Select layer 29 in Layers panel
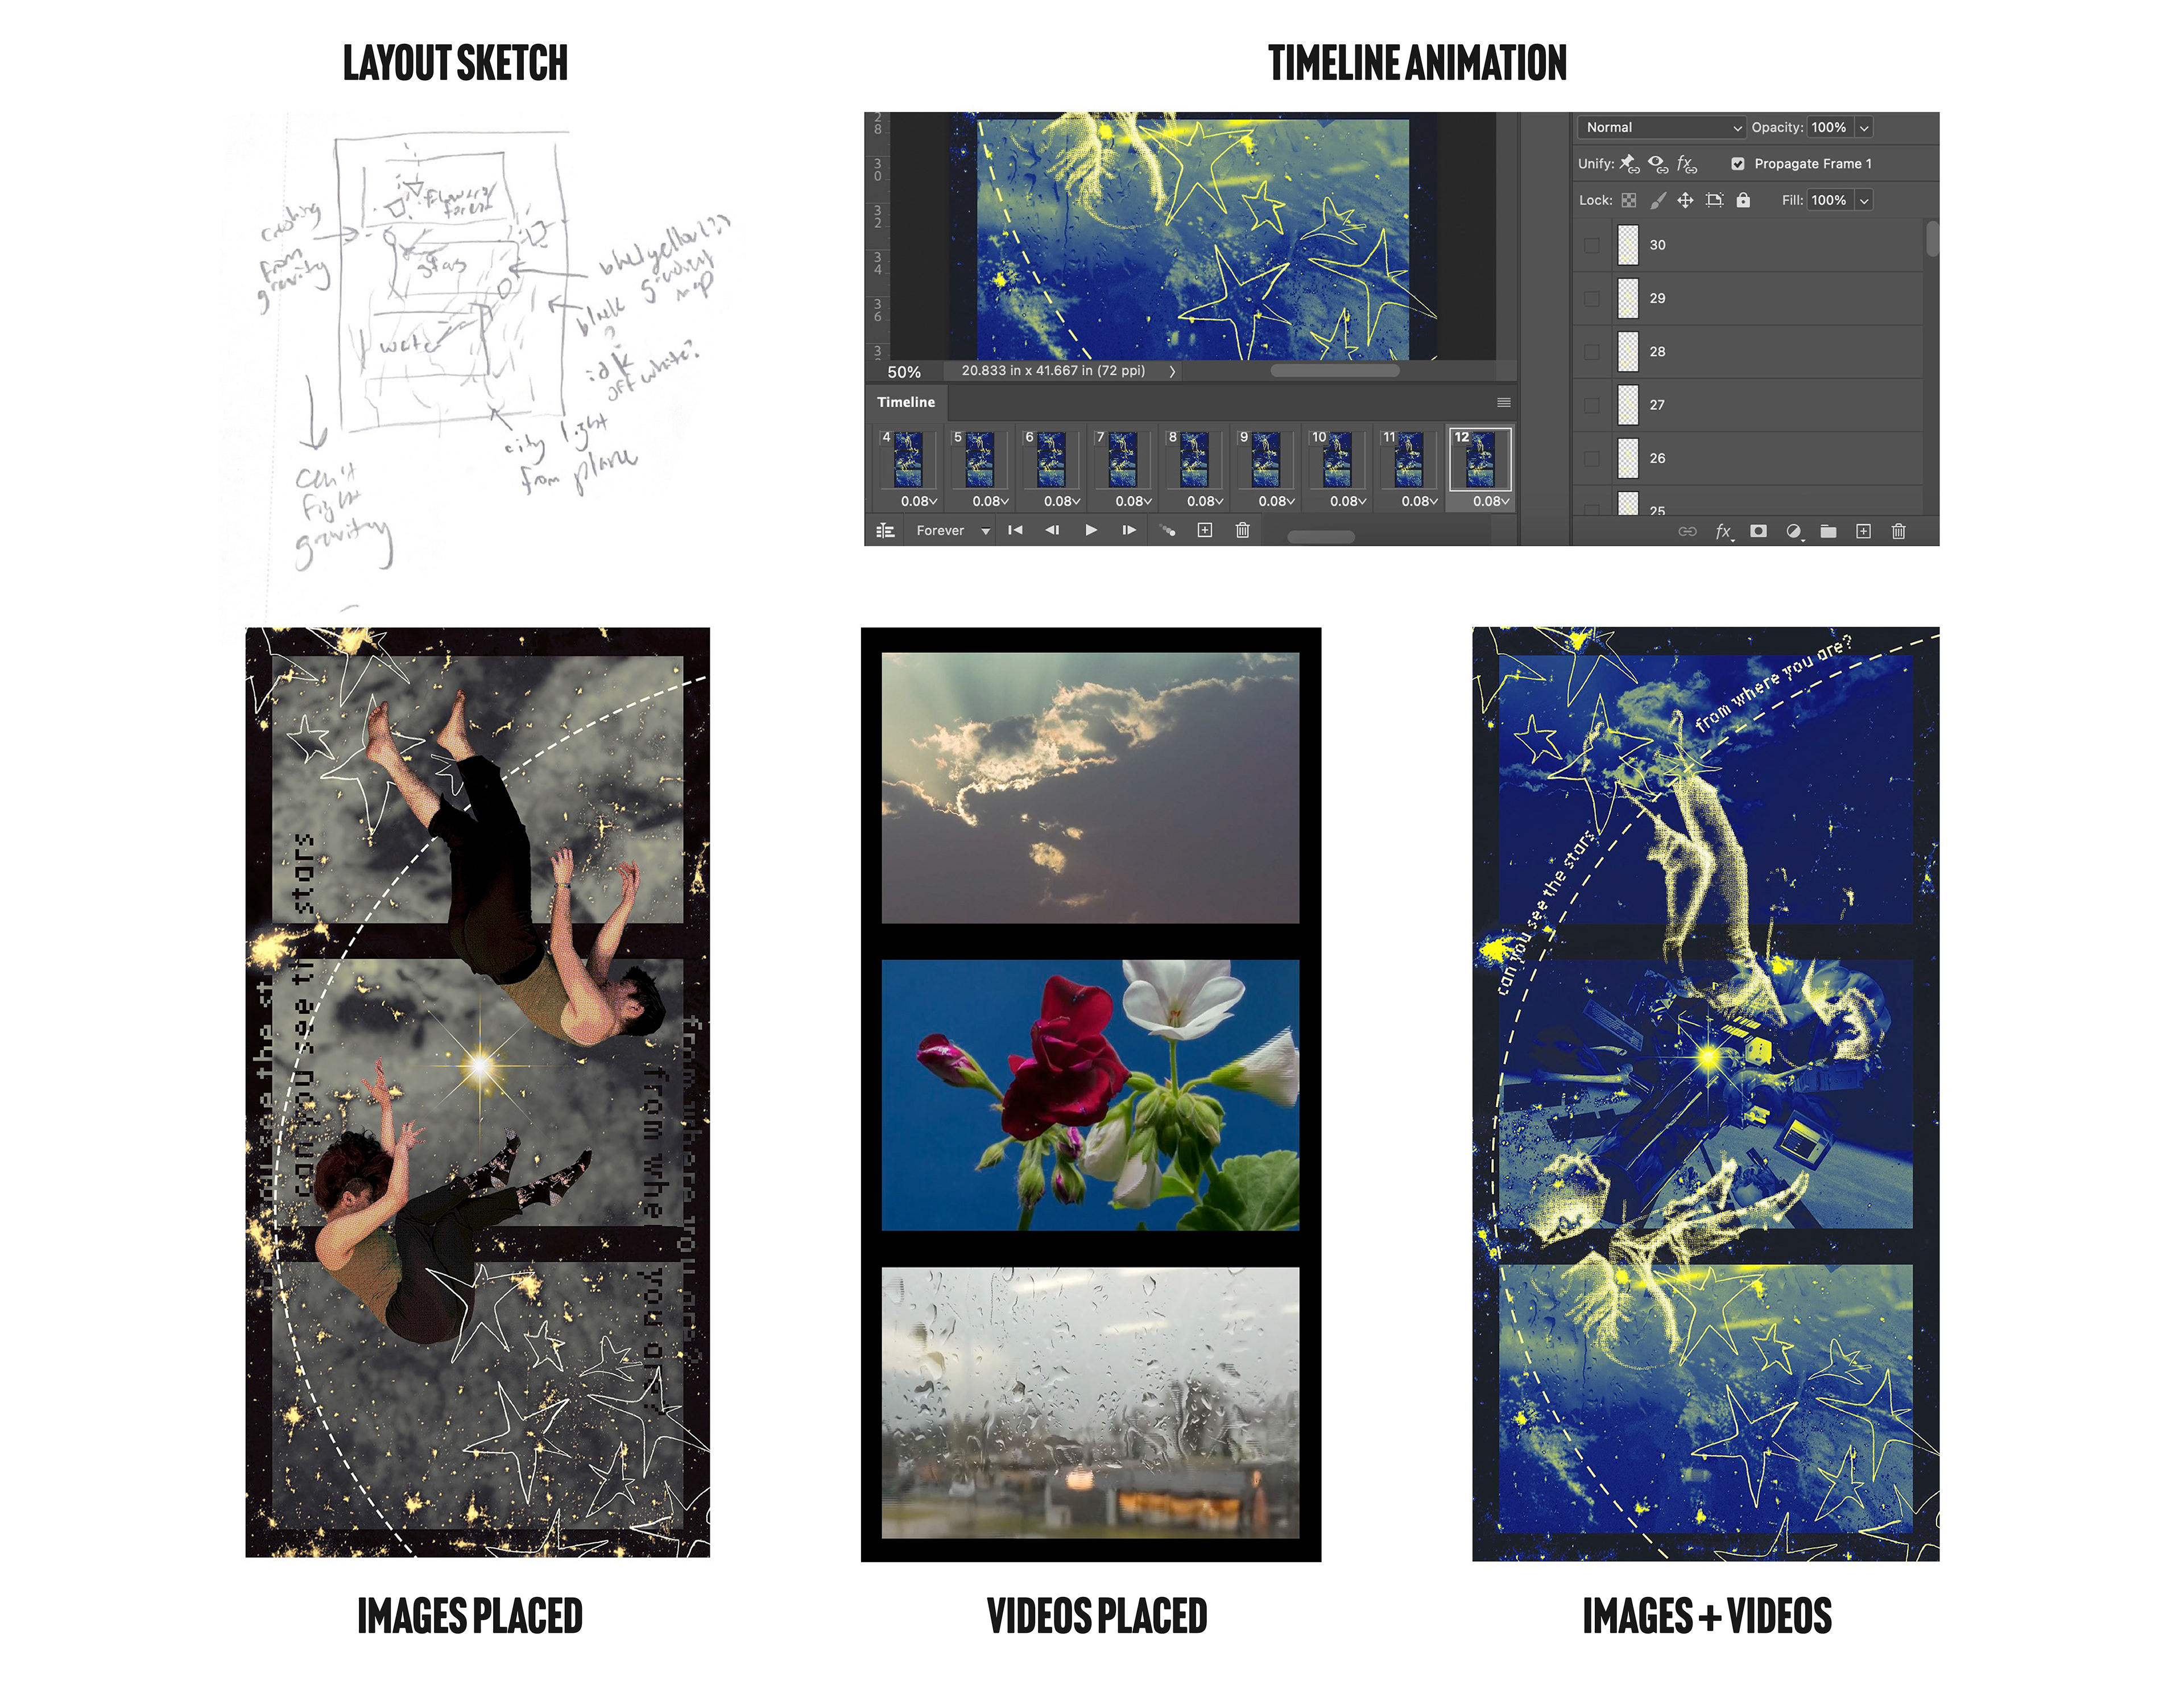Image resolution: width=2184 pixels, height=1688 pixels. click(1748, 298)
